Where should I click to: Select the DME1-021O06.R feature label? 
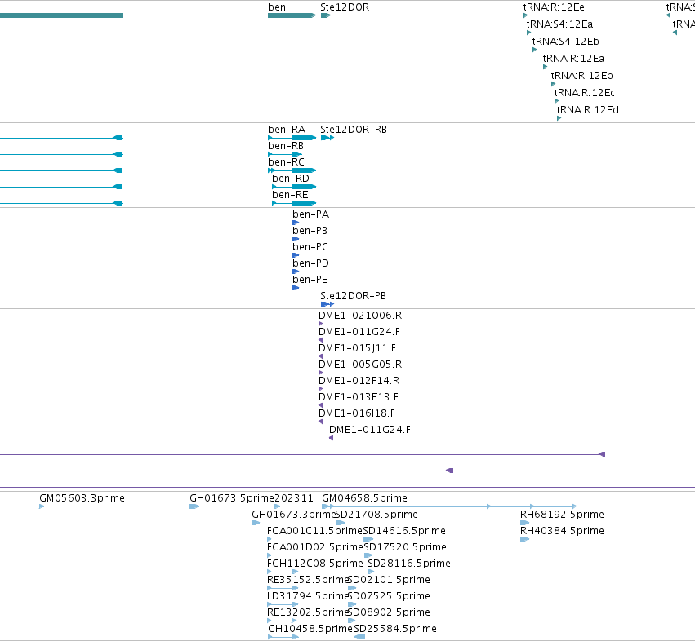point(360,316)
